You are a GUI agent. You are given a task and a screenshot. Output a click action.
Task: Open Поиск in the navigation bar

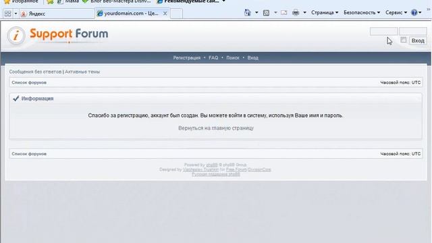tap(233, 58)
